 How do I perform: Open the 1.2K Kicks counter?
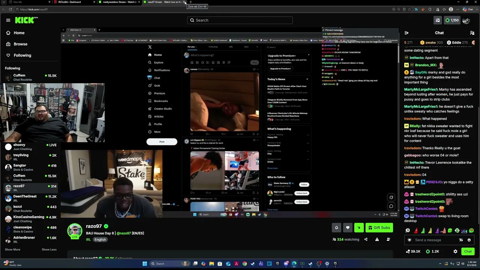(432, 252)
